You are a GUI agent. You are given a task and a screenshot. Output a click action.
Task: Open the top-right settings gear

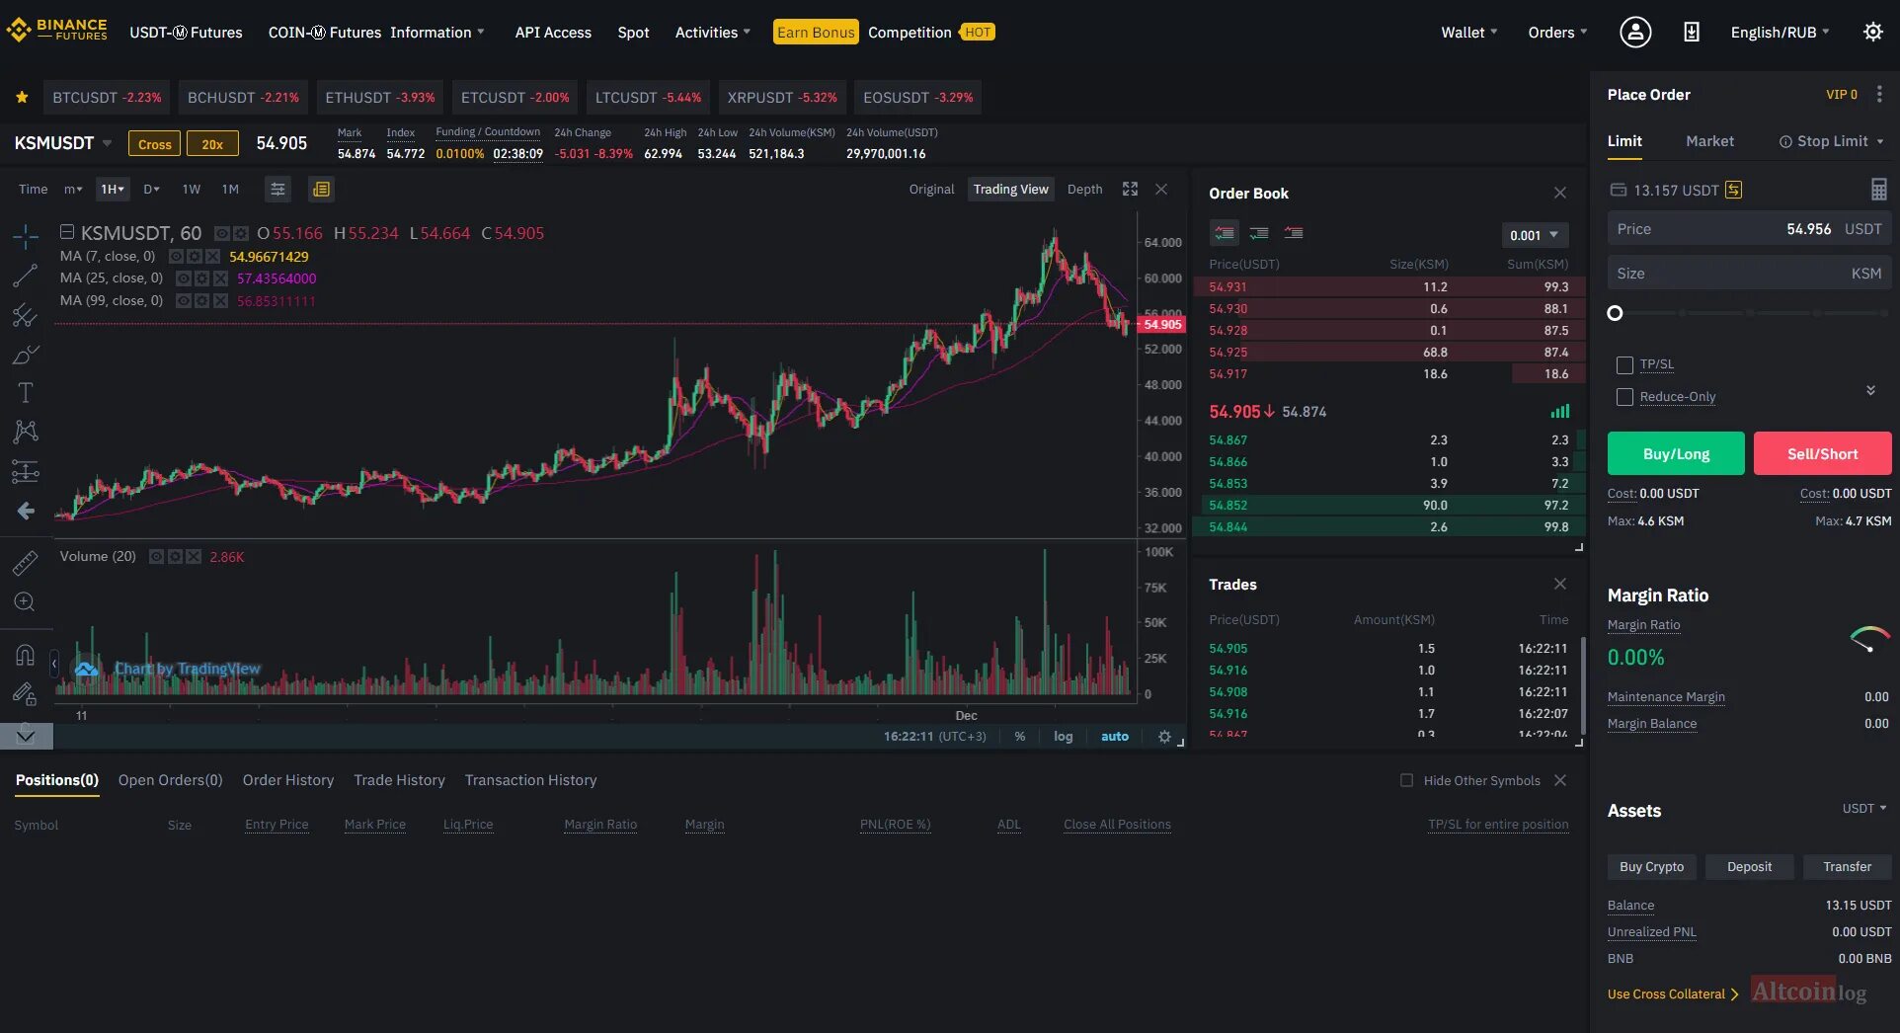click(1872, 32)
